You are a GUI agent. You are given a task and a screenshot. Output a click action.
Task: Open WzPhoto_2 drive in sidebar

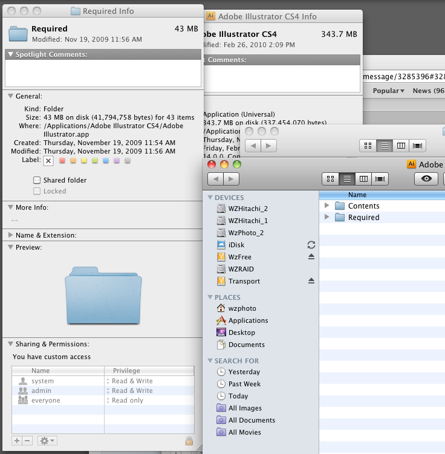pos(240,233)
